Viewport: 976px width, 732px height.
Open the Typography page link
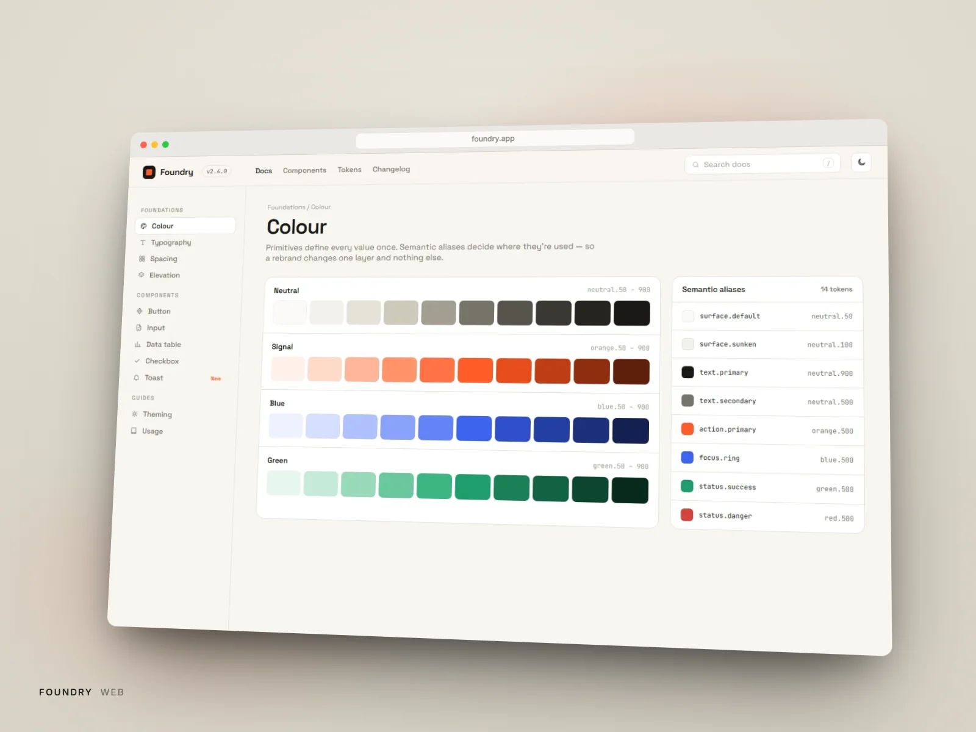click(x=171, y=242)
